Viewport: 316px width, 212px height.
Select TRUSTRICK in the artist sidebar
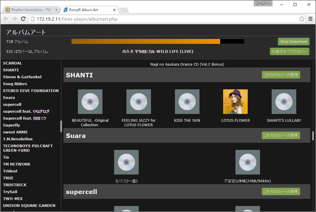(x=15, y=185)
